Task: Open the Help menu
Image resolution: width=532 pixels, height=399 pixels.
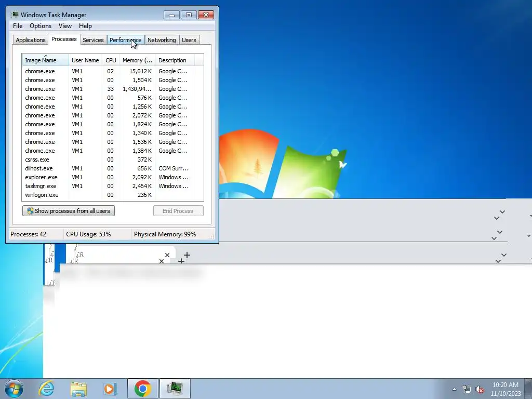Action: [x=85, y=26]
